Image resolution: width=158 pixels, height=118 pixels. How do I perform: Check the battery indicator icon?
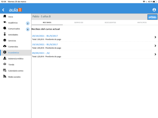point(155,2)
